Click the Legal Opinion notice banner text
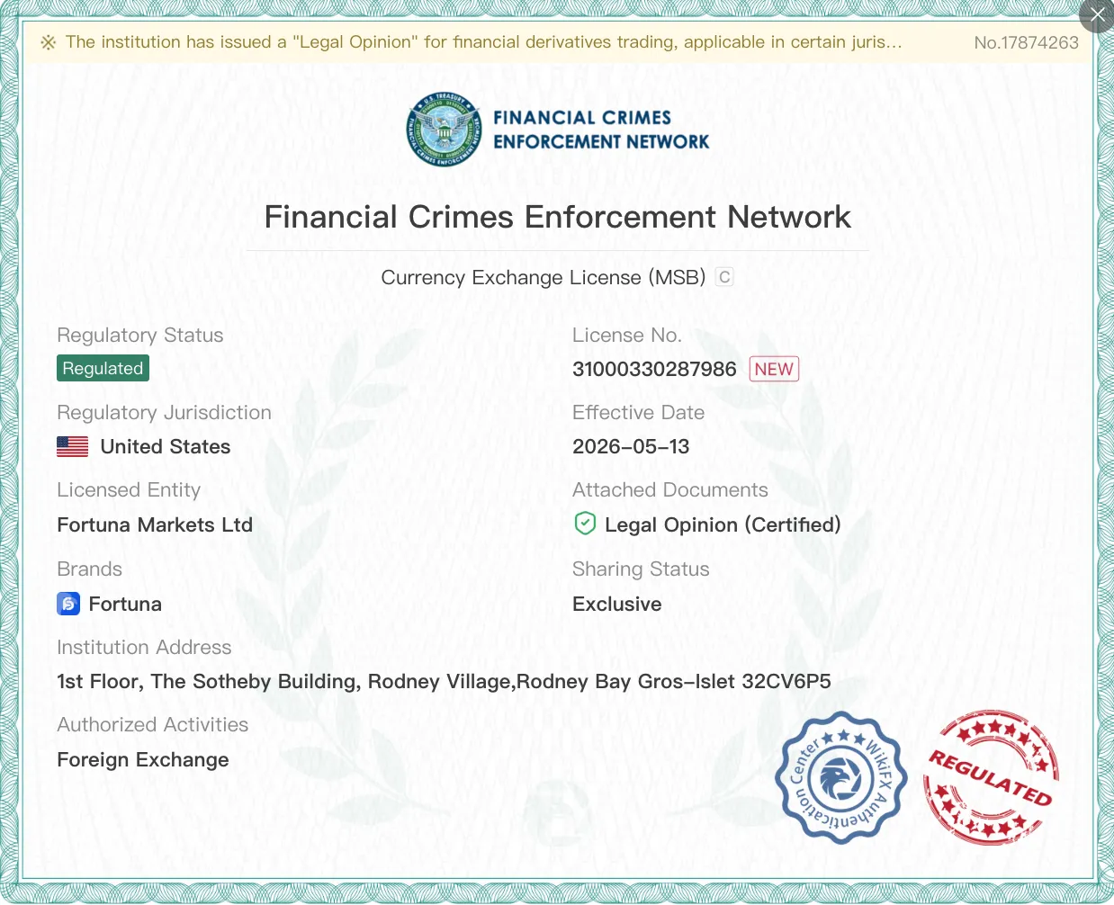Screen dimensions: 1114x905 484,42
